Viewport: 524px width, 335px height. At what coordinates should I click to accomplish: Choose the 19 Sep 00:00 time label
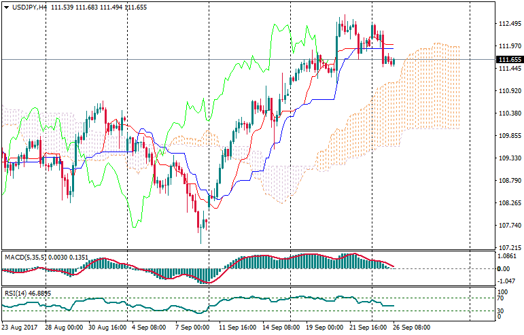326,328
